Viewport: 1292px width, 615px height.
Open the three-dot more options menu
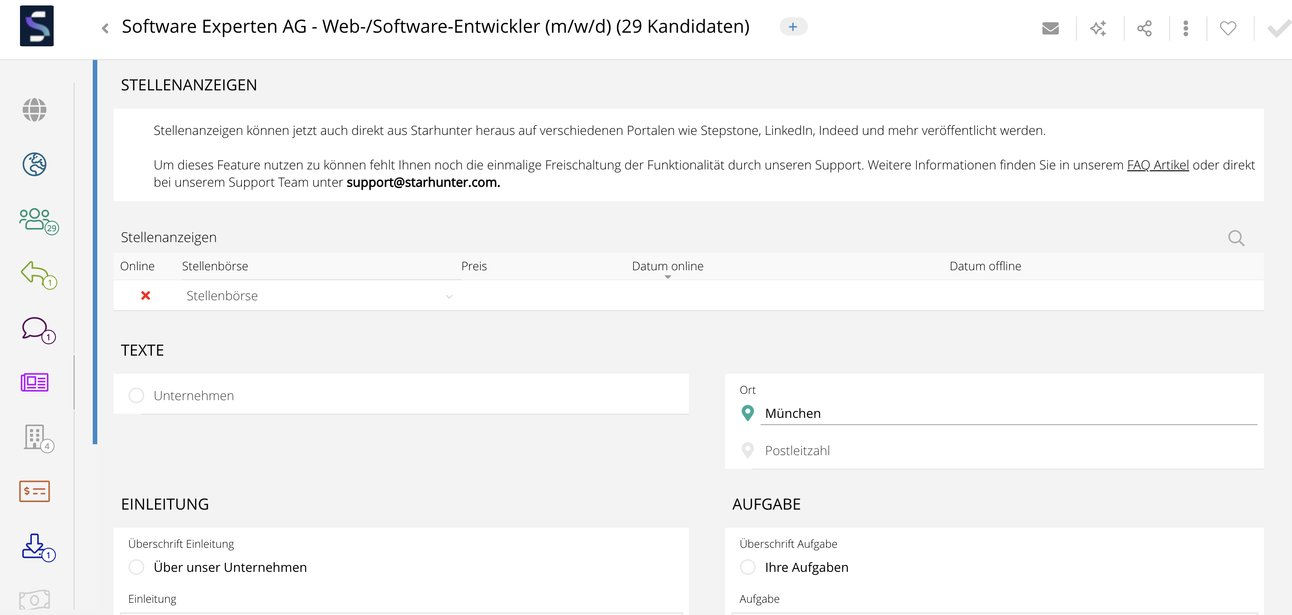[1186, 28]
